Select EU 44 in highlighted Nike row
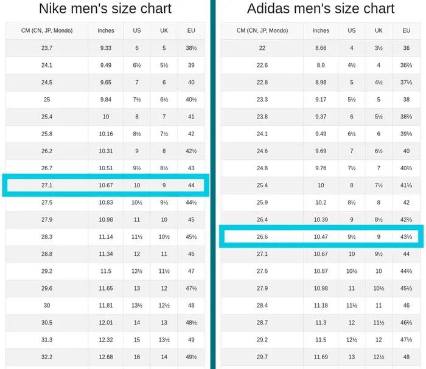This screenshot has height=369, width=426. tap(191, 185)
